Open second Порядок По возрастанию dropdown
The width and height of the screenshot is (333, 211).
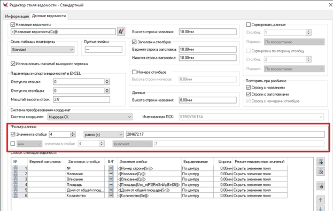pyautogui.click(x=294, y=69)
